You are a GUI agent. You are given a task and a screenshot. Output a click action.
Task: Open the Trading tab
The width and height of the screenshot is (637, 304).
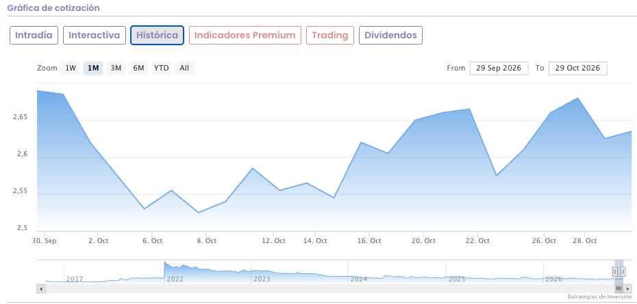[x=330, y=36]
